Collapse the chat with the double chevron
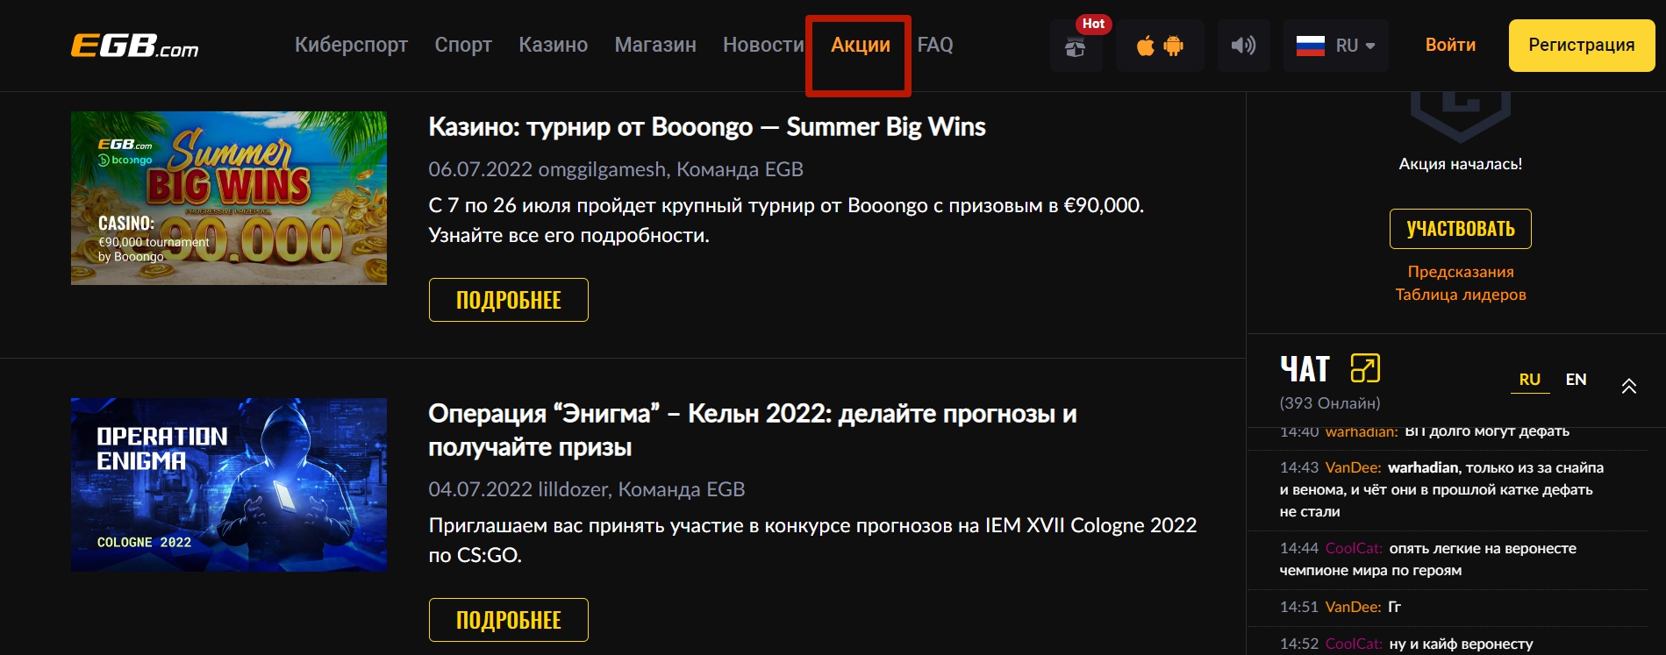This screenshot has width=1666, height=655. 1629,385
